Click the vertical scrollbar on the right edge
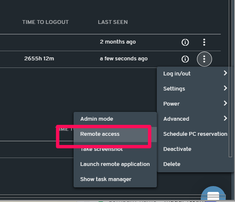Screen dimensions: 235x202 pos(230,78)
